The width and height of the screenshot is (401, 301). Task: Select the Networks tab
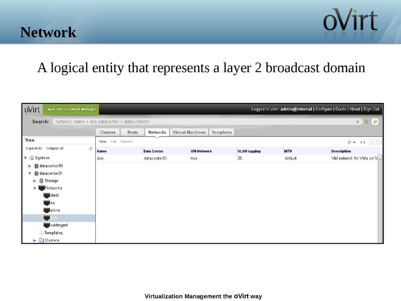click(157, 132)
